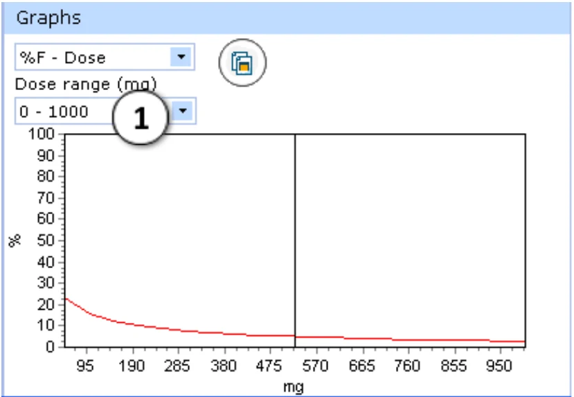Click the 90 value on the y-axis

point(46,156)
